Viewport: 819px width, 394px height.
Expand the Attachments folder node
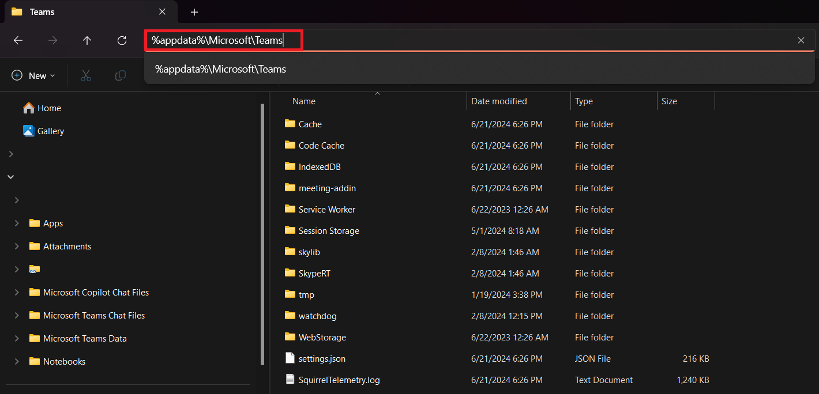tap(17, 247)
